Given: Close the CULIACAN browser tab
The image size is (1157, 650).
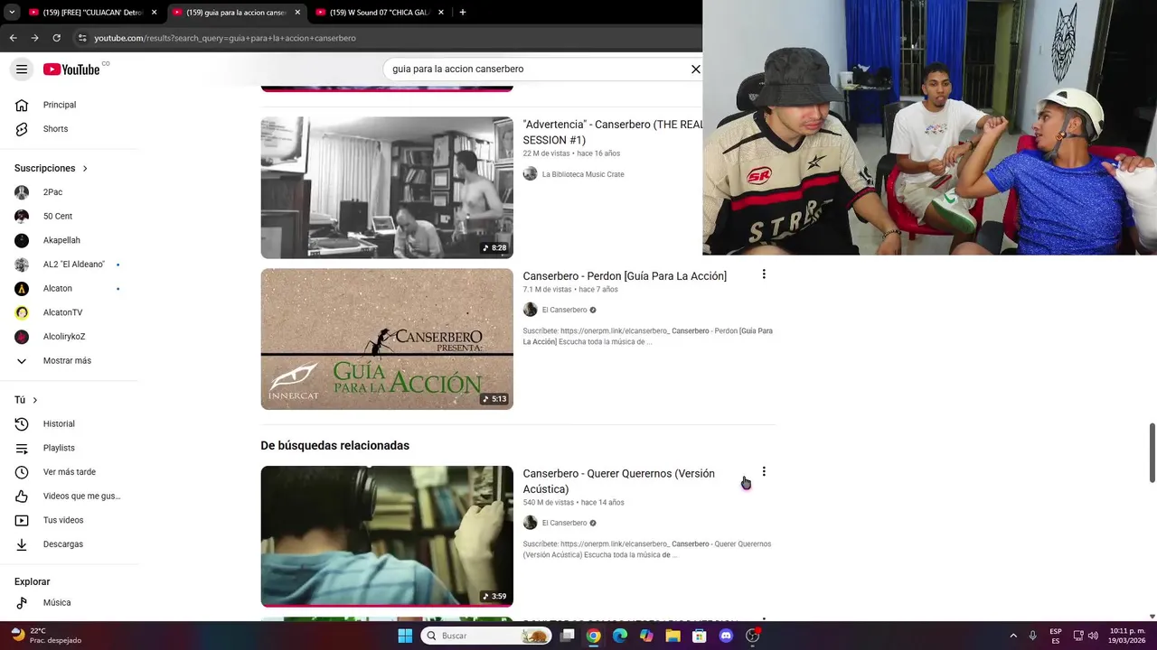Looking at the screenshot, I should (154, 13).
